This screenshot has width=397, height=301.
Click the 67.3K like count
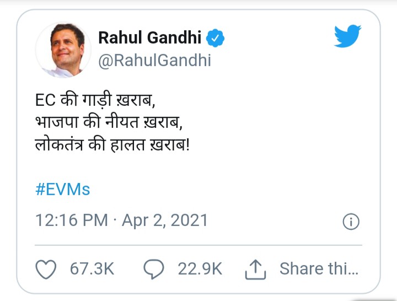click(x=92, y=269)
